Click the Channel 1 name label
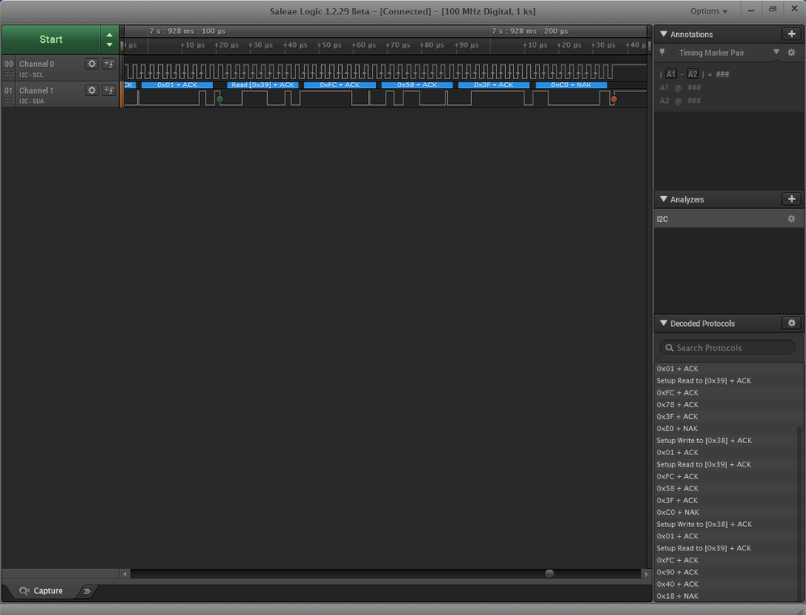 tap(36, 90)
